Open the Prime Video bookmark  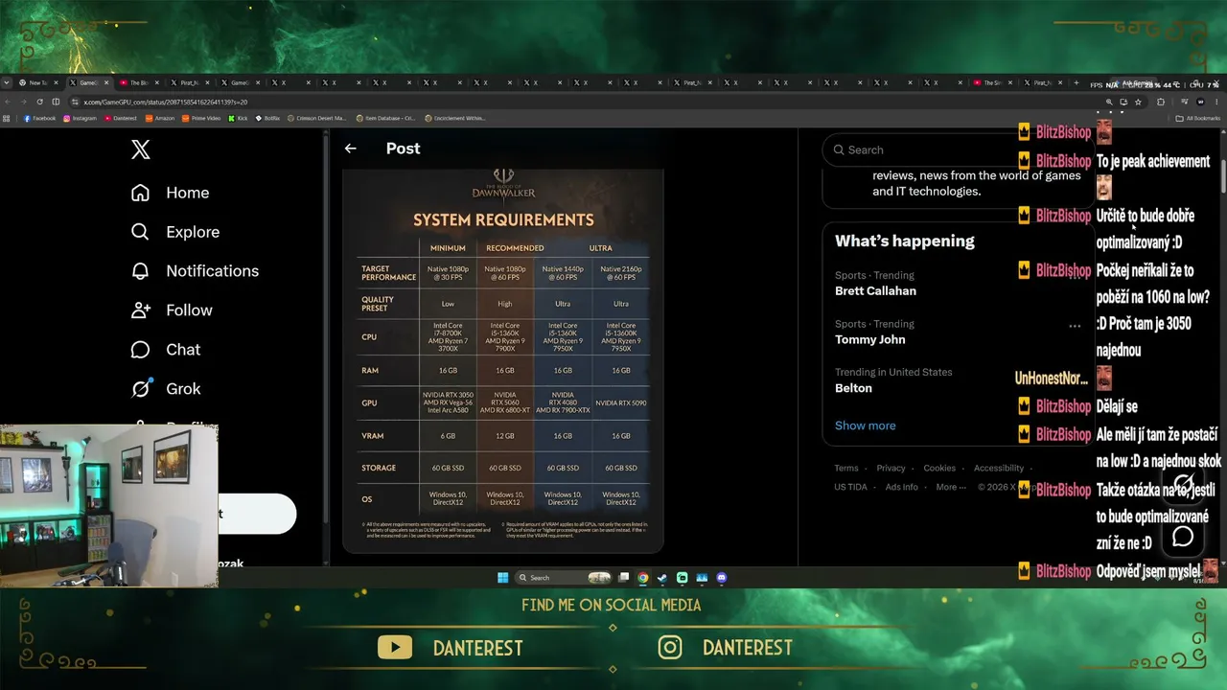click(200, 118)
